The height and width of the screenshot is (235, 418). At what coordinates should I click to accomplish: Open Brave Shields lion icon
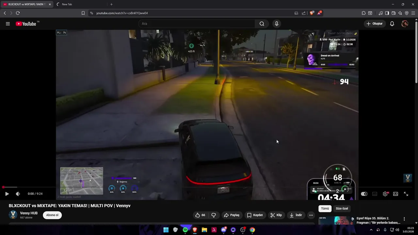312,13
